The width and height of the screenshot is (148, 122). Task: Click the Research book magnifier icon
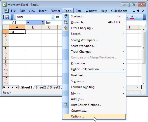coord(65,22)
